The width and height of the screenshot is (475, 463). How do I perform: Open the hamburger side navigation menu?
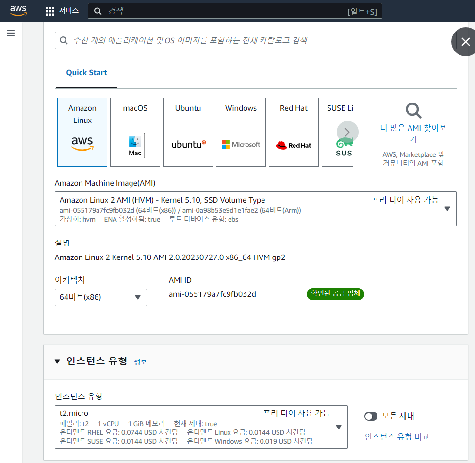click(11, 33)
